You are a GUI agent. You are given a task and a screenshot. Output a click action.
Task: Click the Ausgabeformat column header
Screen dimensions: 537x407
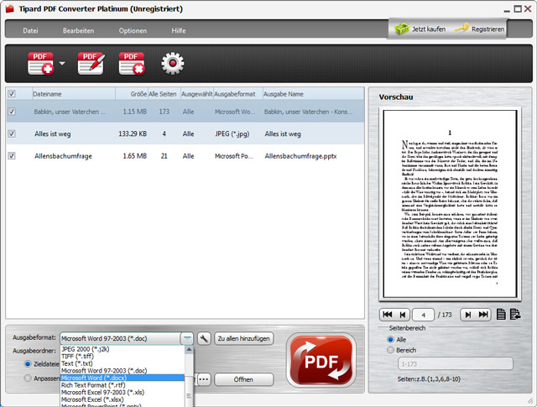238,94
